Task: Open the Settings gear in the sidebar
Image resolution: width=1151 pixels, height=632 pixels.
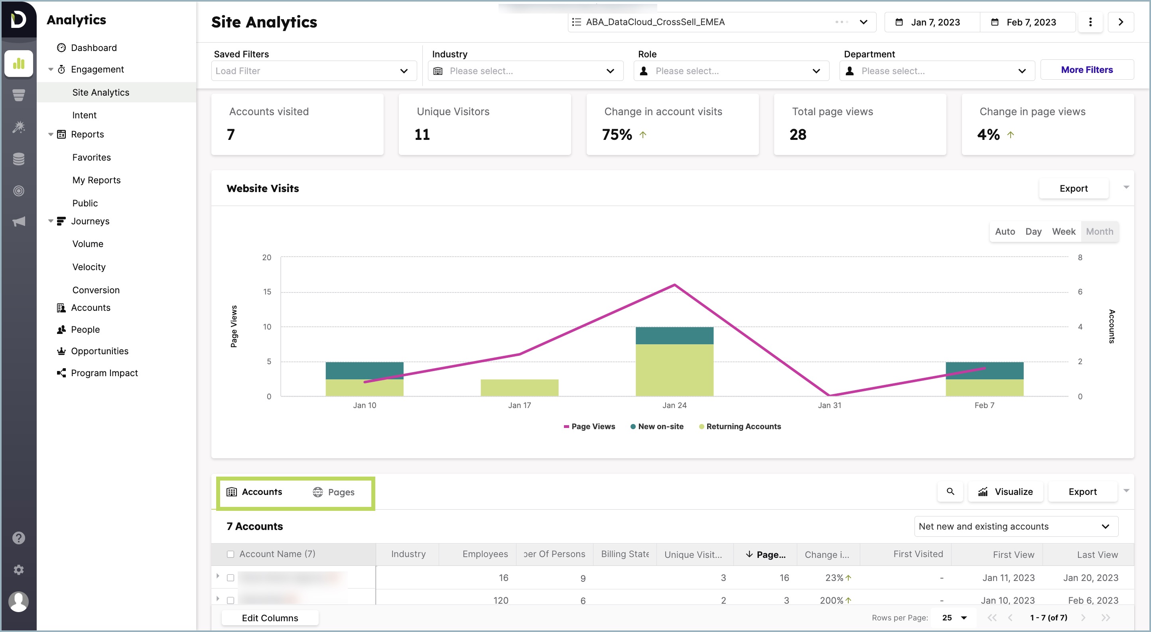Action: 19,569
